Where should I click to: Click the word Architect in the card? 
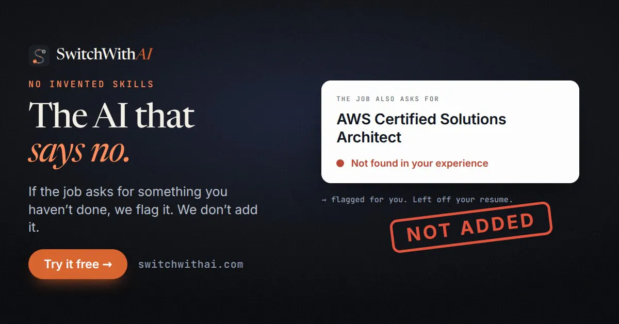coord(369,137)
